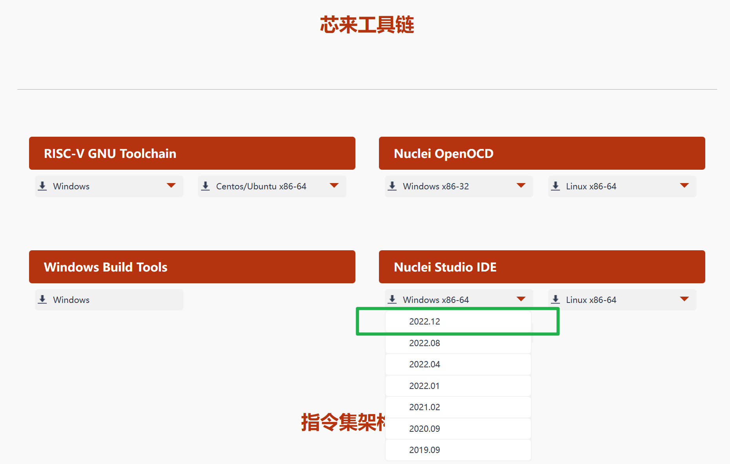Viewport: 730px width, 464px height.
Task: Click the Windows Build Tools header
Action: pyautogui.click(x=192, y=267)
